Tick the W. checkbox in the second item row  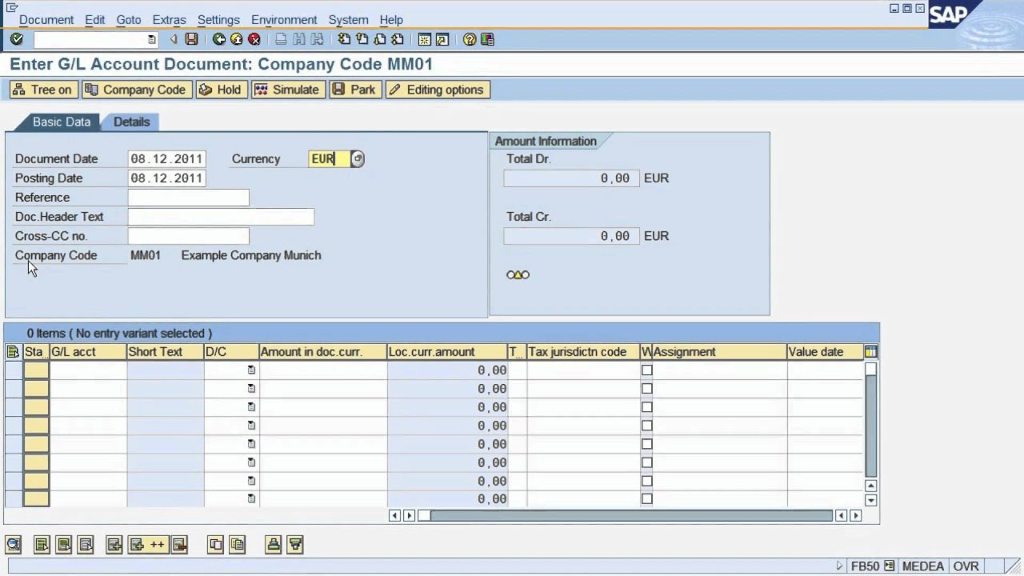click(x=646, y=389)
